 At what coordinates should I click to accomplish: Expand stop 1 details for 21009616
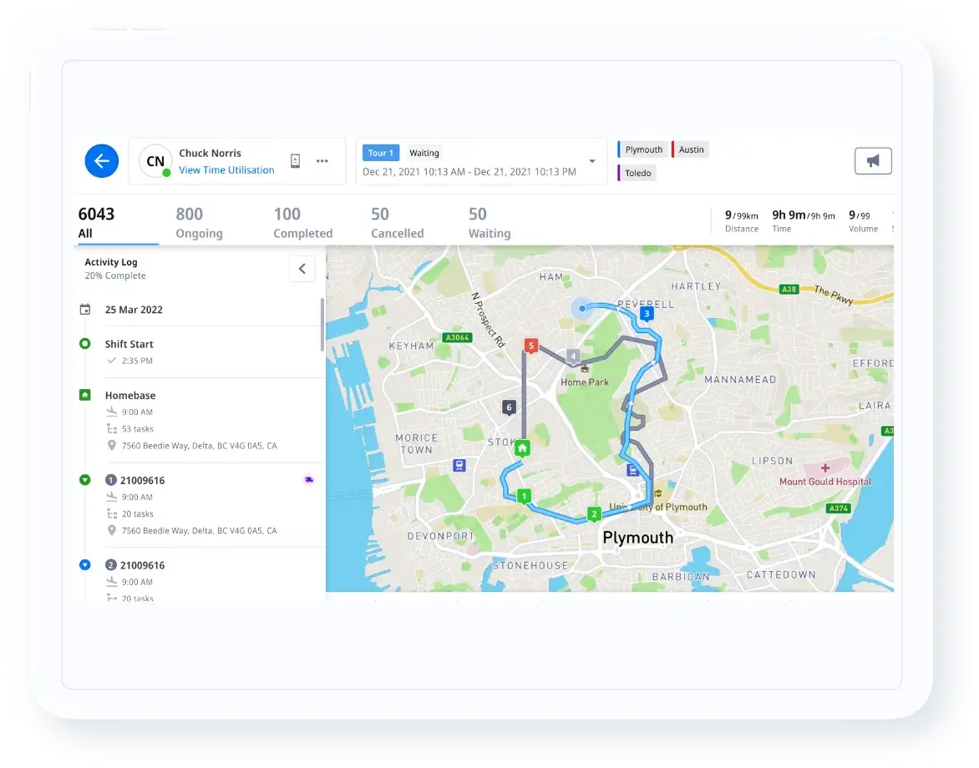coord(84,480)
